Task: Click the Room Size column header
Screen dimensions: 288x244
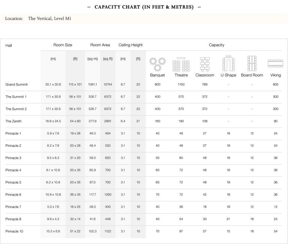Action: pos(63,45)
